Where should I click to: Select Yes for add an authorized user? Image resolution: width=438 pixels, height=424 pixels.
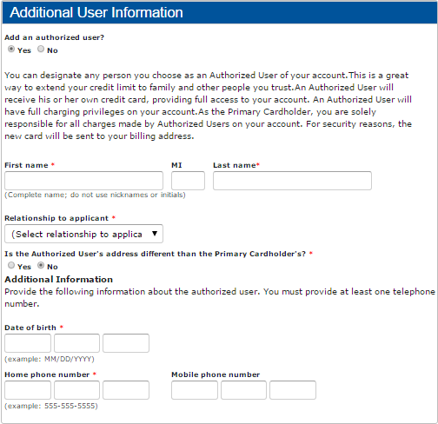click(x=11, y=50)
